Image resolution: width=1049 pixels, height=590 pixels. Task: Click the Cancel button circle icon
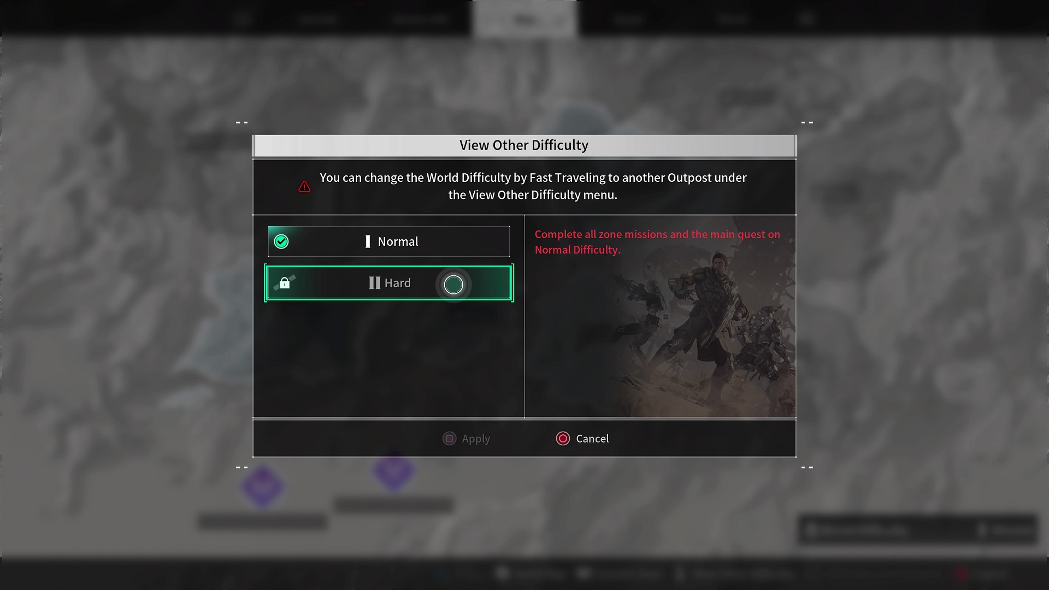click(562, 438)
